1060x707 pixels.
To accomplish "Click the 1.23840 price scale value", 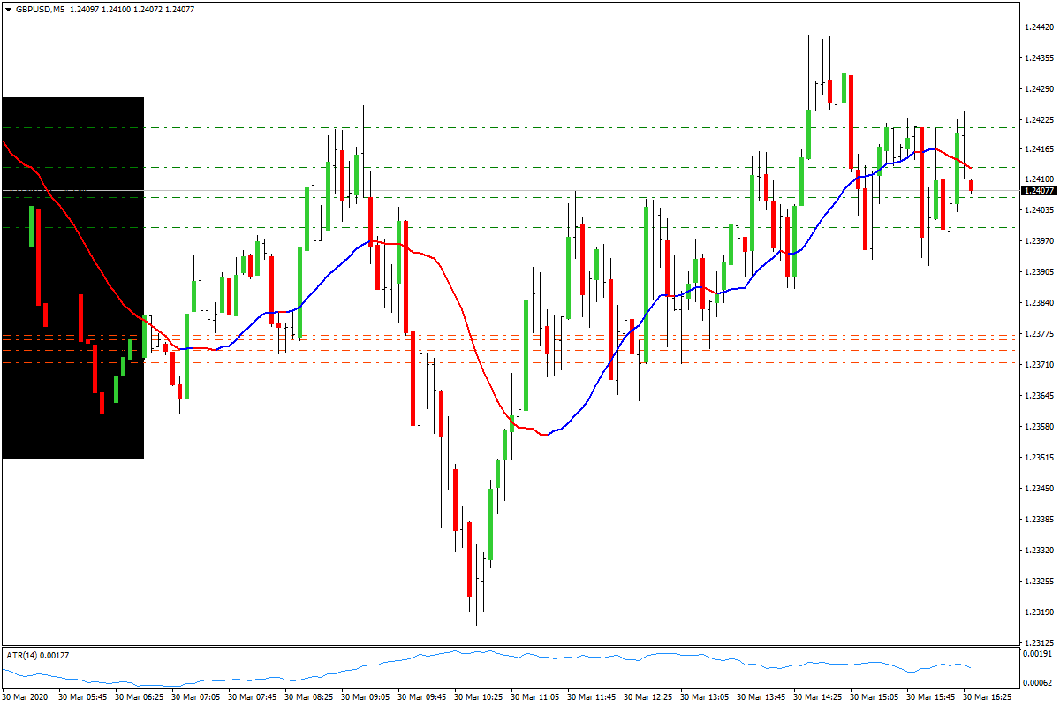I will (x=1041, y=303).
